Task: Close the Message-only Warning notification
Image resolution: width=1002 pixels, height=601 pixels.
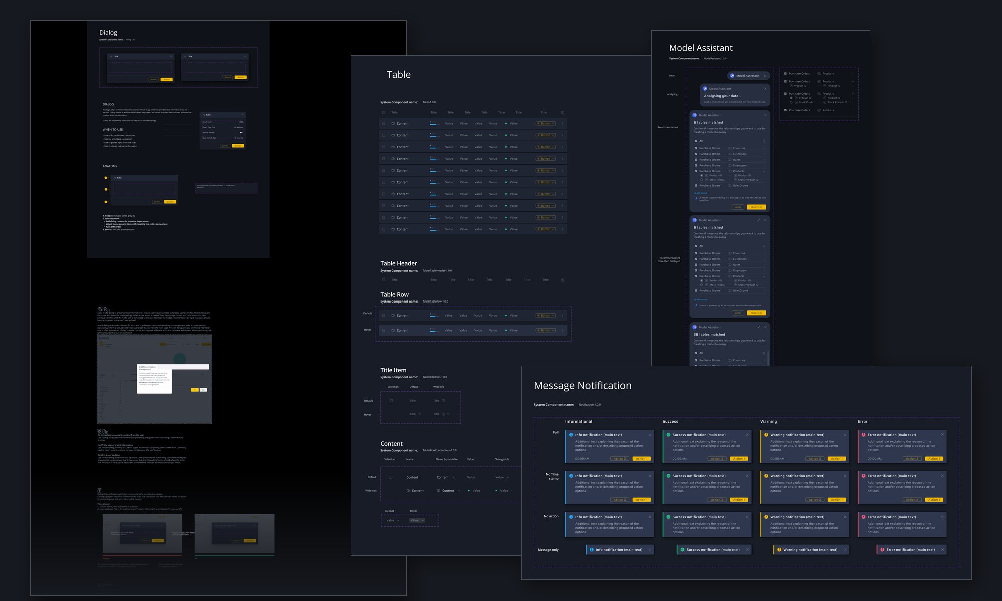Action: (x=845, y=550)
